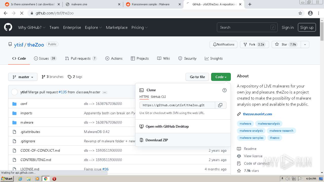Click the Sign up button
Viewport: 324px width, 182px height.
[307, 28]
